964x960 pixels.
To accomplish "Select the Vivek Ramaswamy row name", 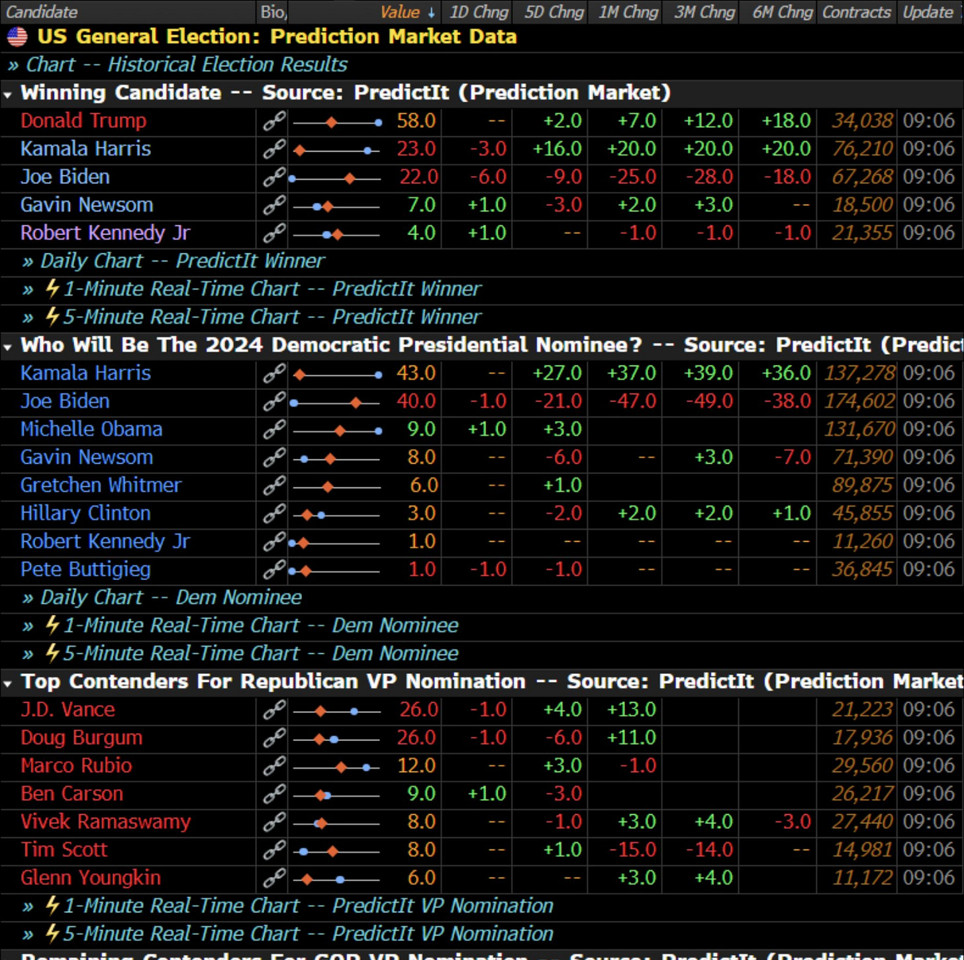I will pyautogui.click(x=105, y=822).
